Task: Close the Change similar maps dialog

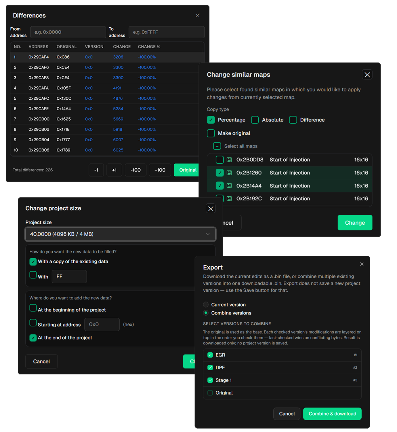Action: coord(367,75)
